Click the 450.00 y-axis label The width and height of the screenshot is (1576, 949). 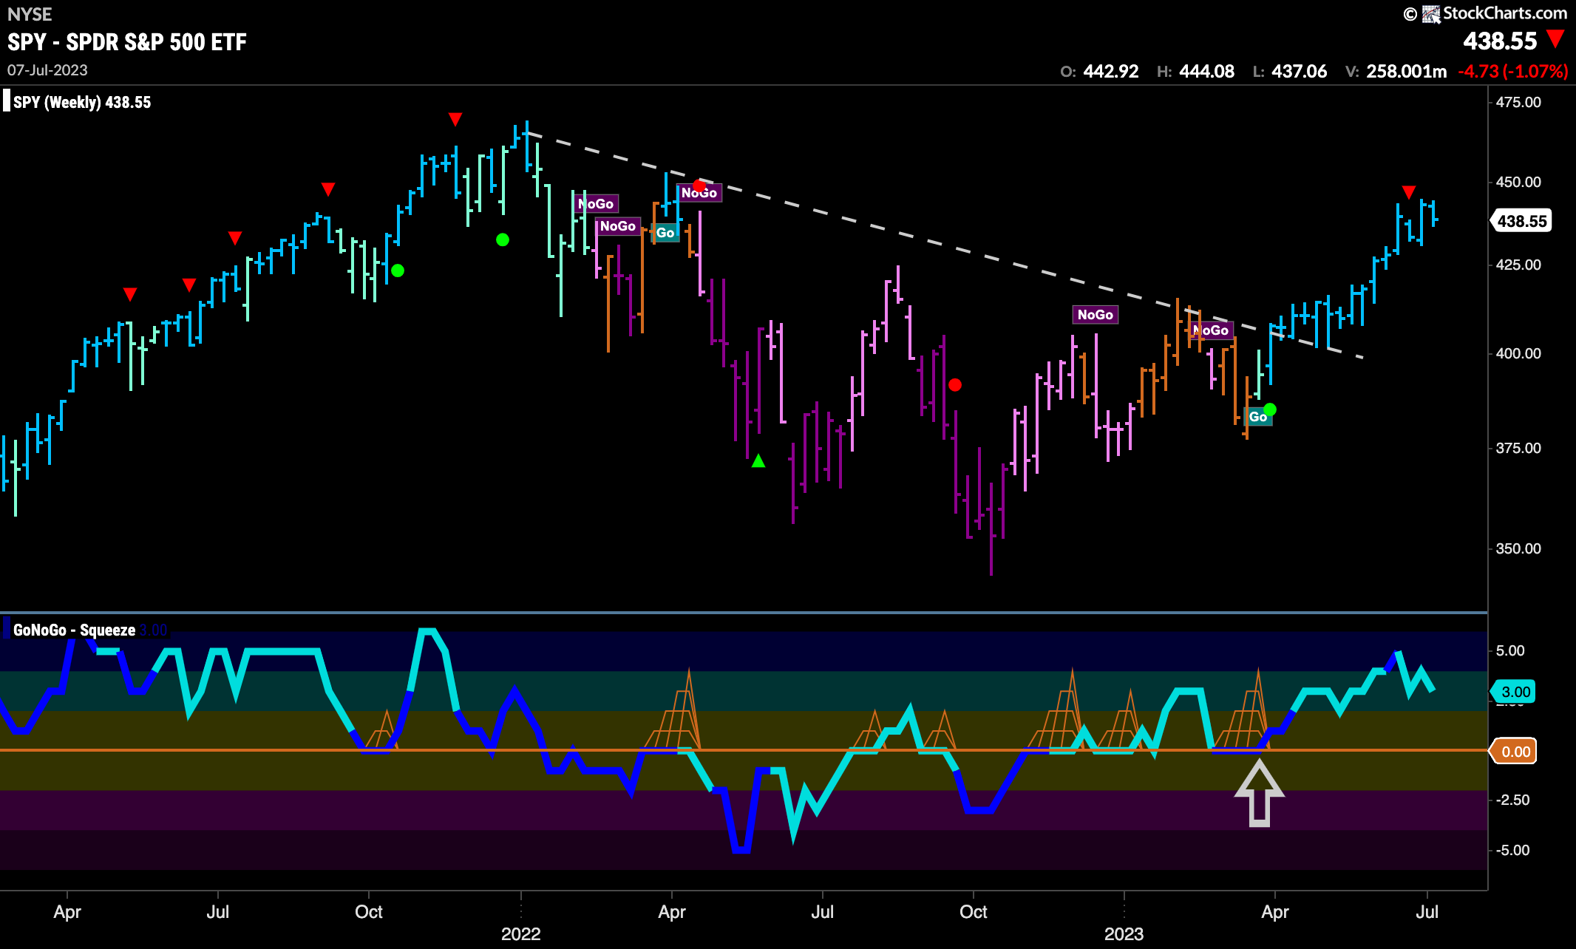pos(1518,182)
